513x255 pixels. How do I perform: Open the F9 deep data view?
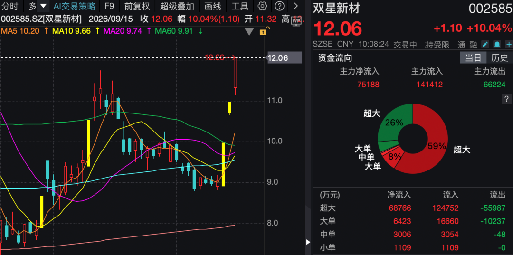[x=109, y=6]
